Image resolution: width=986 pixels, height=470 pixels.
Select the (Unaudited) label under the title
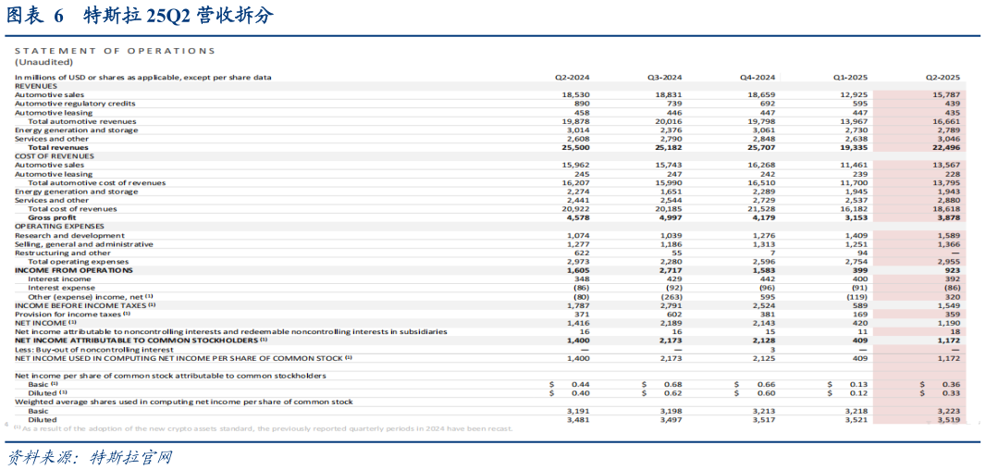click(43, 62)
